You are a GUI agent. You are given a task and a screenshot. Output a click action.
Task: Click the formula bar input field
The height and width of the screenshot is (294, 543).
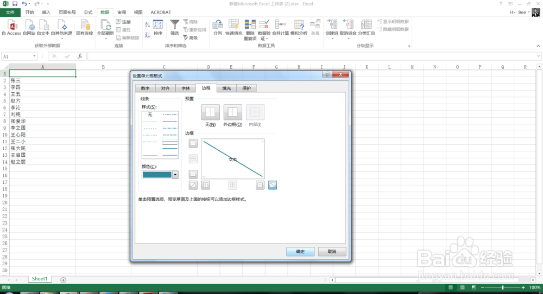pyautogui.click(x=312, y=56)
